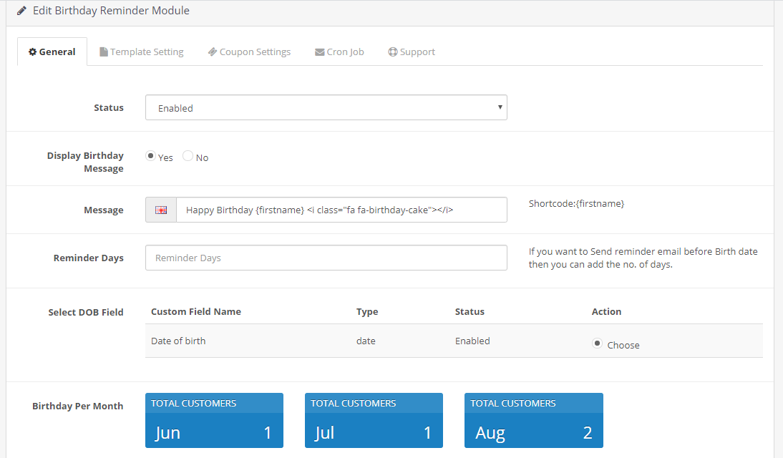The image size is (783, 458).
Task: Open the Cron Job tab
Action: click(339, 52)
